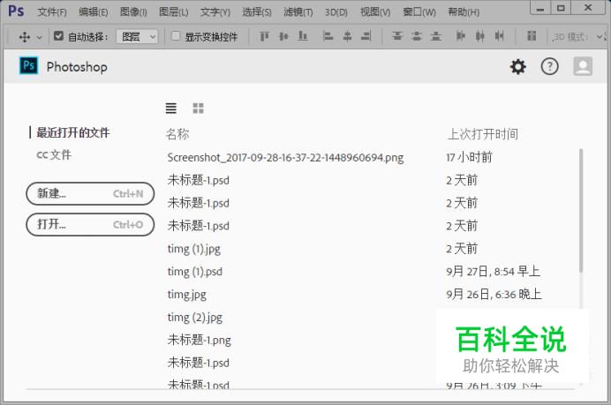Distribute bottom edges icon
The width and height of the screenshot is (611, 405).
coord(436,36)
